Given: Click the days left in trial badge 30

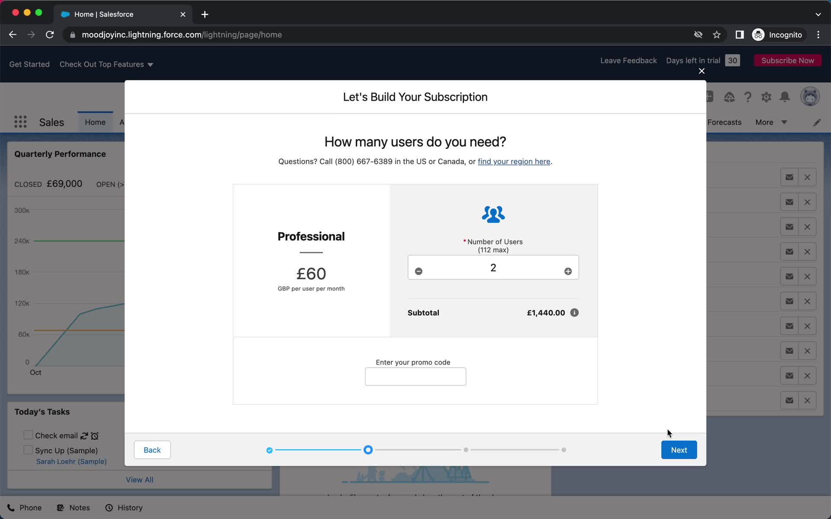Looking at the screenshot, I should tap(732, 61).
